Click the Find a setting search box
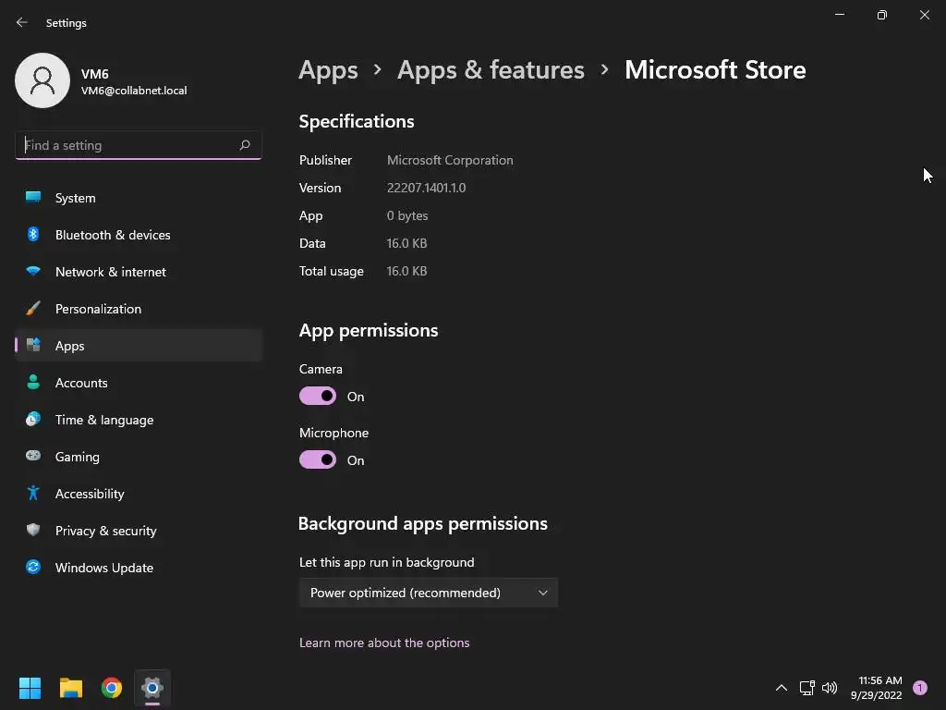 tap(129, 145)
